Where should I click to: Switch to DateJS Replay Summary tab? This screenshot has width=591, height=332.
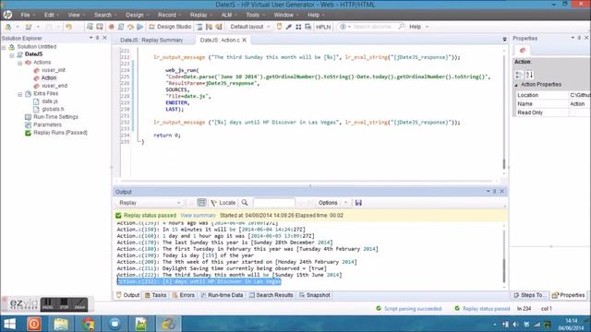(x=151, y=41)
